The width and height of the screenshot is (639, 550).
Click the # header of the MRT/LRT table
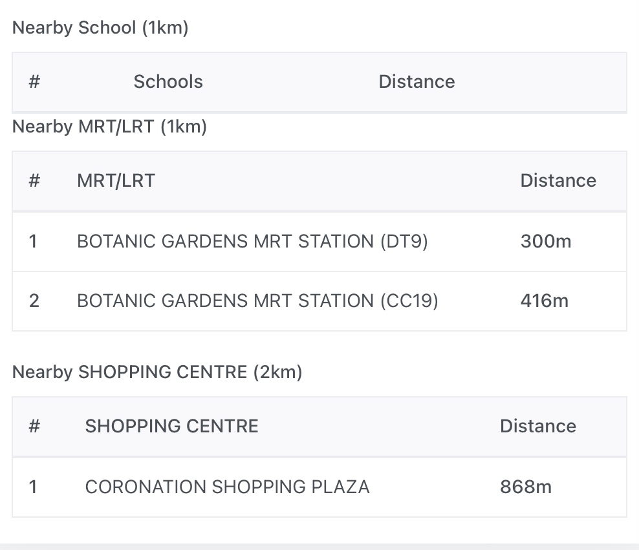coord(34,181)
